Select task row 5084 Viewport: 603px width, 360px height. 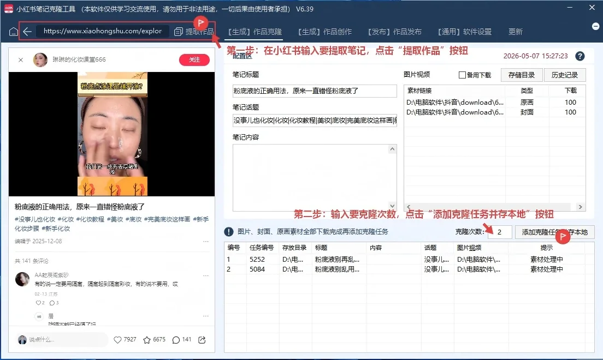409,269
